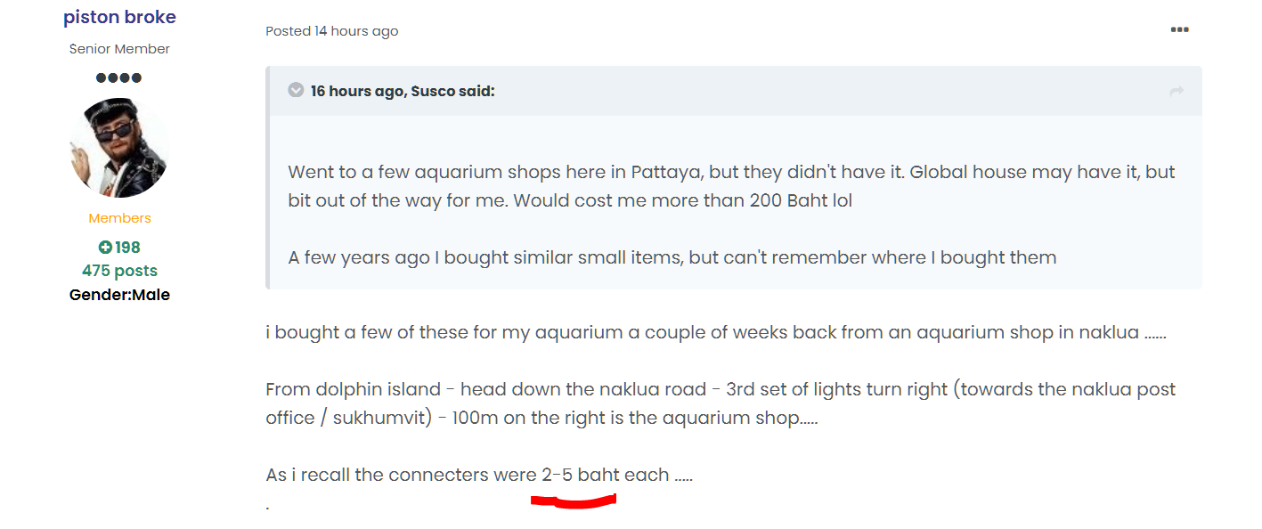The height and width of the screenshot is (529, 1262).
Task: Collapse the Susco quote with the chevron
Action: pos(296,91)
